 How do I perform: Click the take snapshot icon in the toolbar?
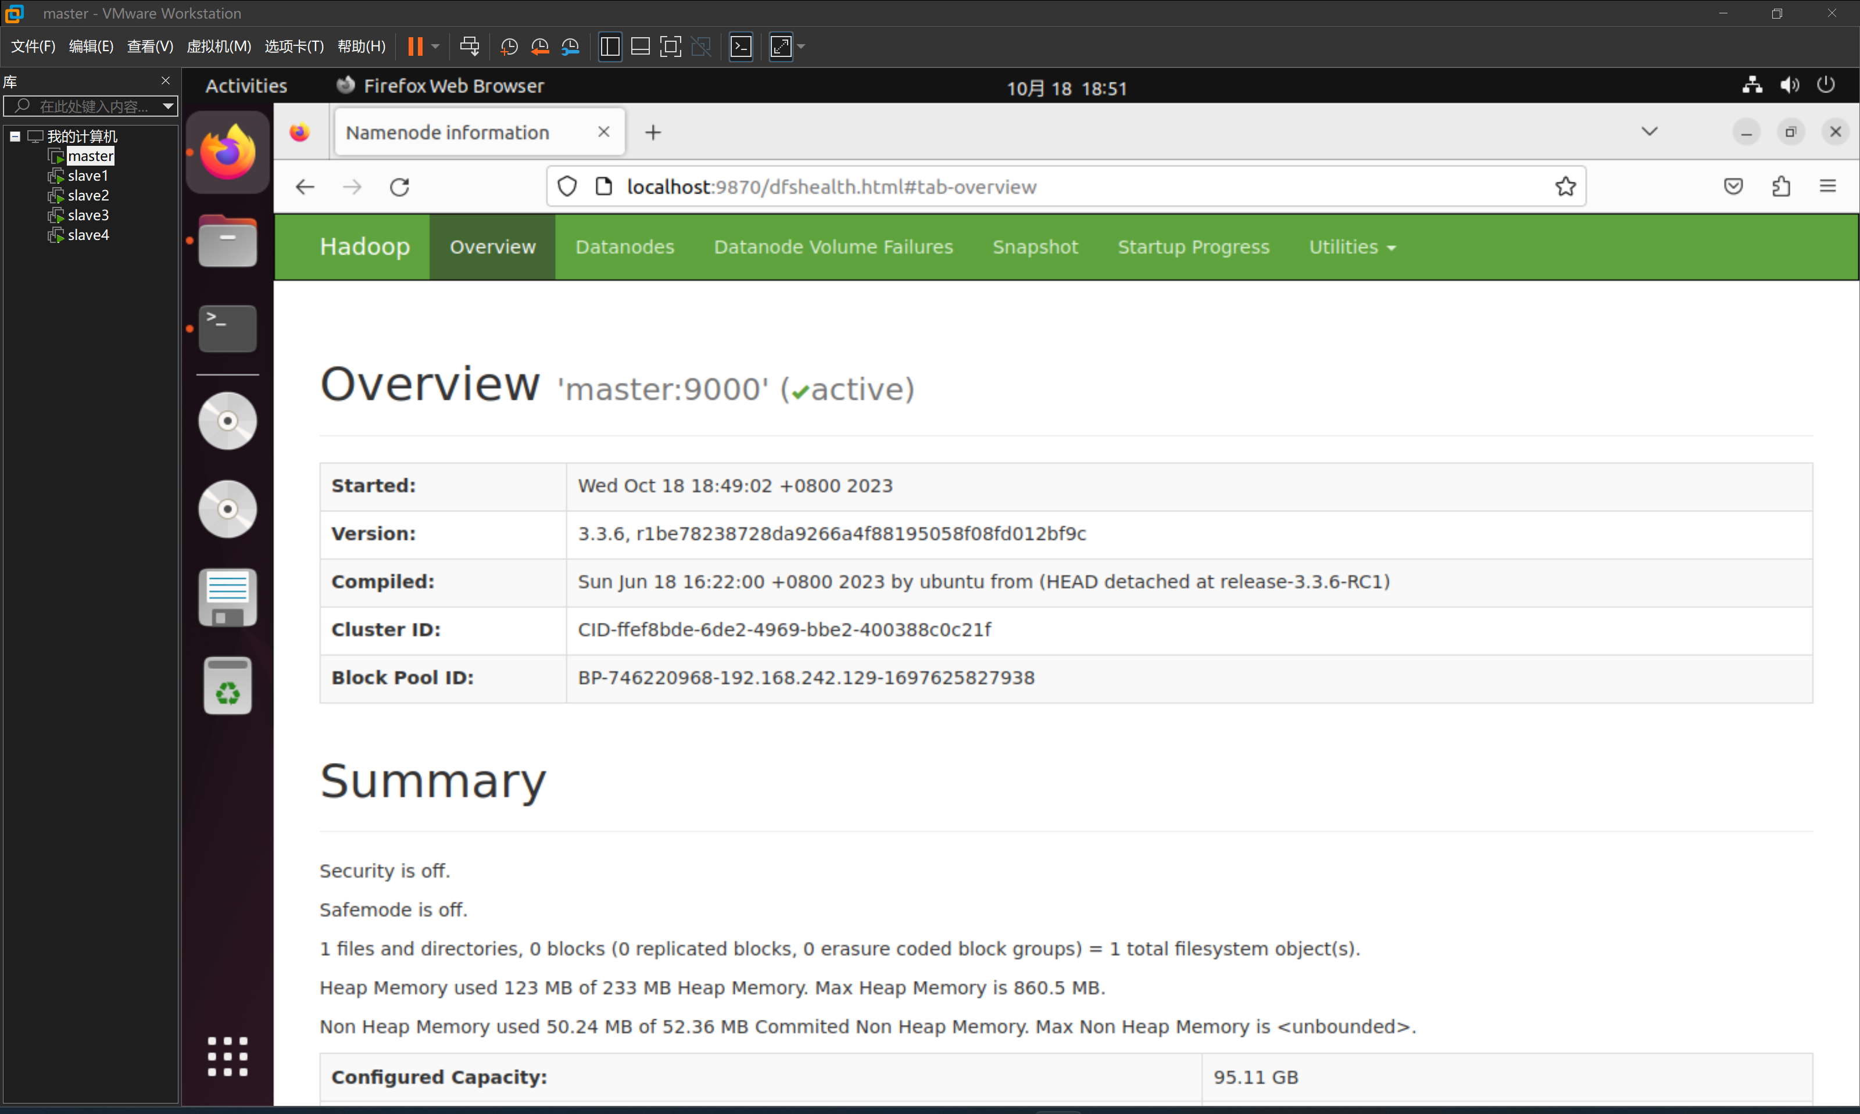(509, 46)
